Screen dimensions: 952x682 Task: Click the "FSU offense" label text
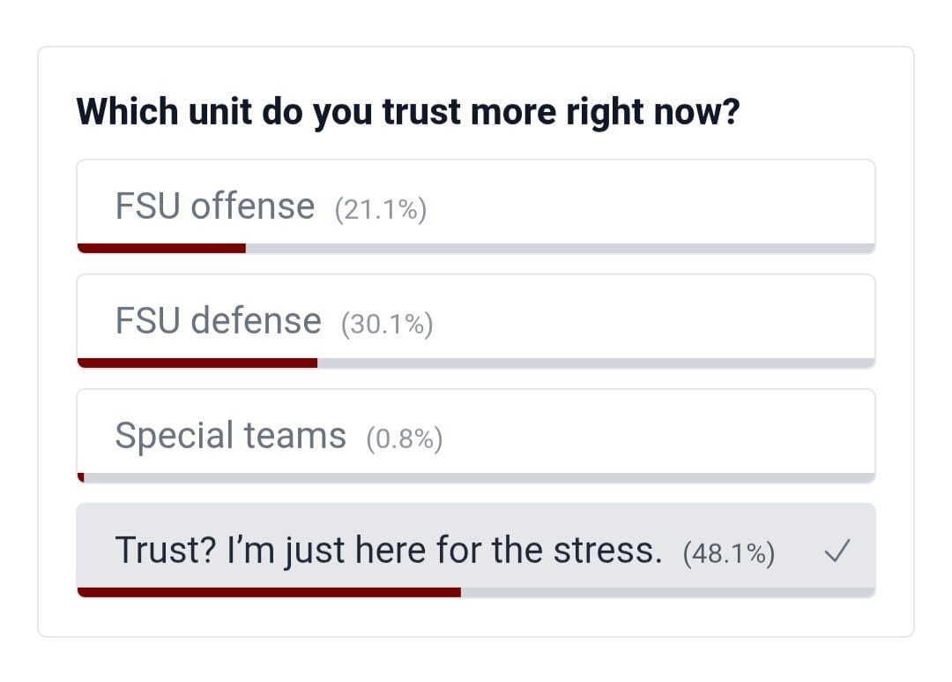214,206
